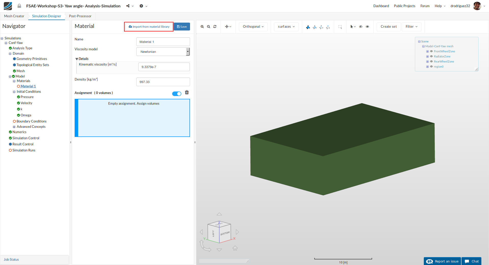Hide FrontWheelZone using its eye icon
Screen dimensions: 489x265
pyautogui.click(x=431, y=51)
